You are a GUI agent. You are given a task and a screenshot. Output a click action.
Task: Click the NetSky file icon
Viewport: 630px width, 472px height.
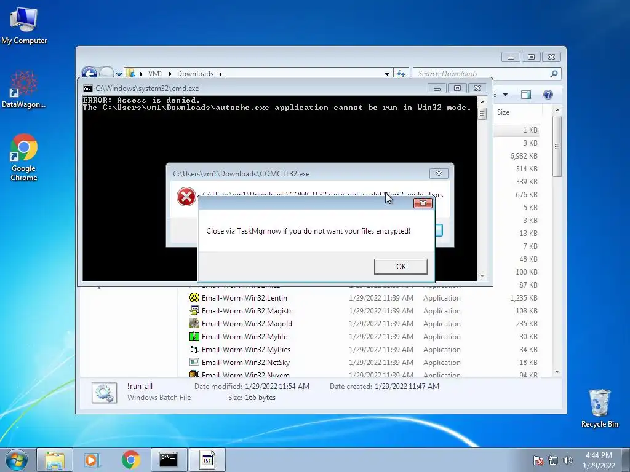194,361
